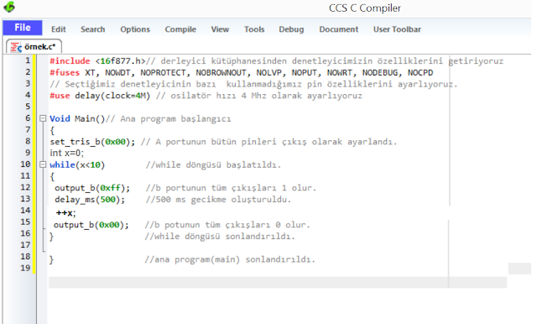Screen dimensions: 537x324
Task: Click the comment 'Ana program başlangıcı'
Action: 175,119
